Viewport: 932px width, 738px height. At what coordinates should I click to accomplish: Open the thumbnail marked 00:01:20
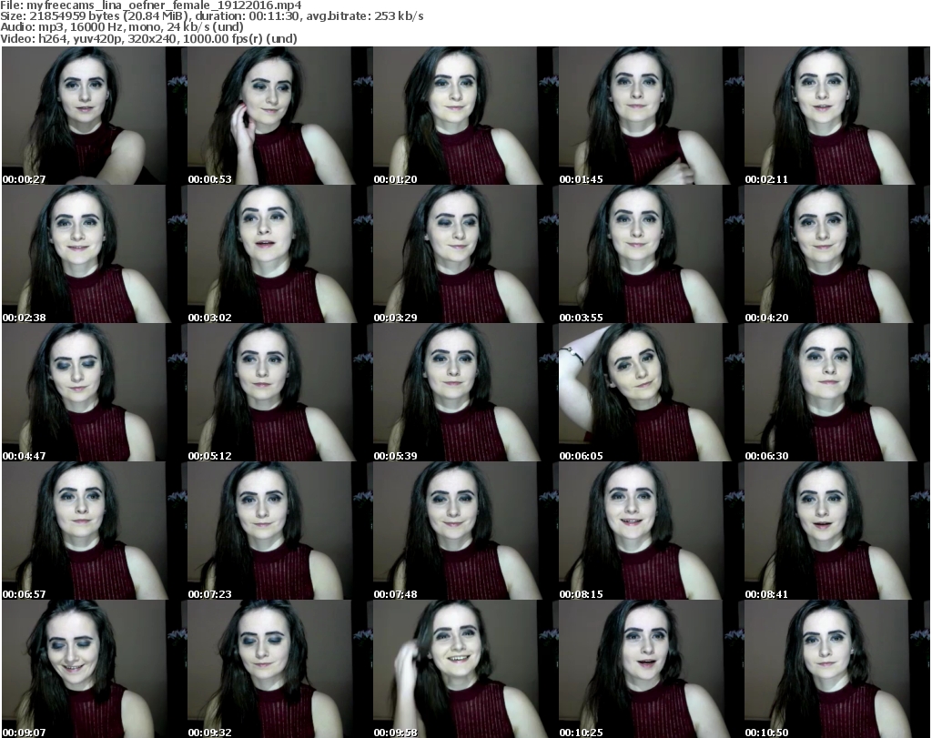(x=464, y=116)
